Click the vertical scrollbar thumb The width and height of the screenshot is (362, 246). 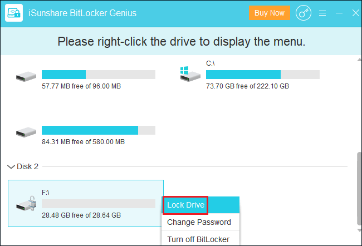pos(359,188)
